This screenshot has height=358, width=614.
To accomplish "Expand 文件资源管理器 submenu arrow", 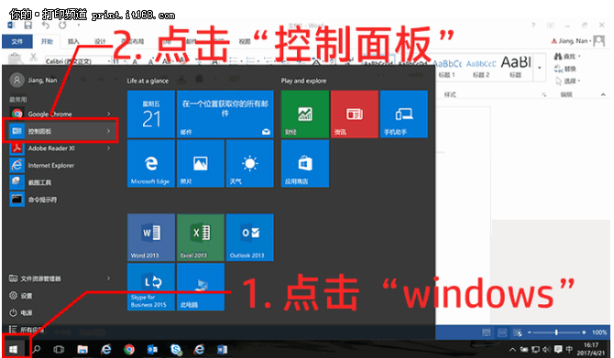I will [x=108, y=278].
